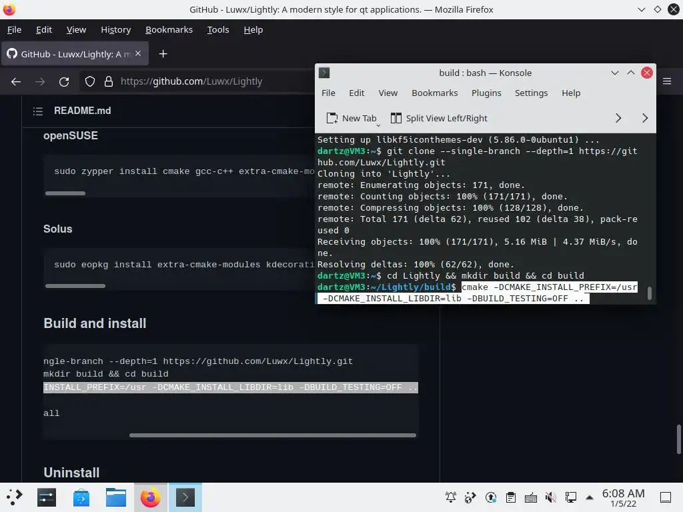Open a New Tab in Konsole
This screenshot has height=512, width=683.
352,118
